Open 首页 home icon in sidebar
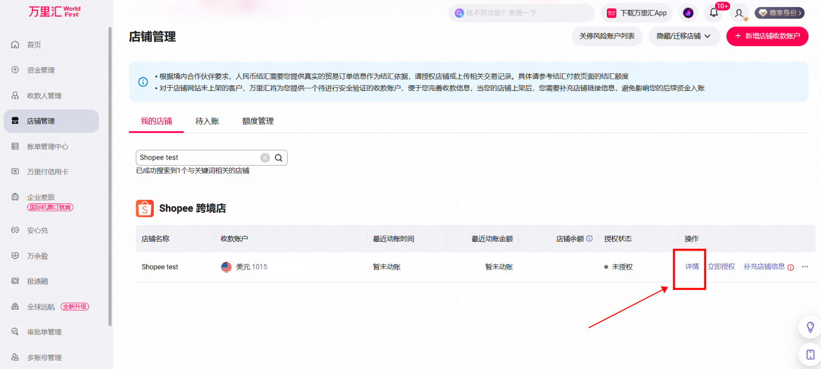 pos(15,45)
